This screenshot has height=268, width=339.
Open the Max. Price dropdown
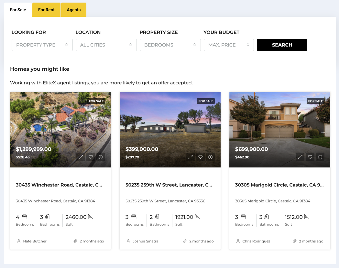click(x=229, y=45)
